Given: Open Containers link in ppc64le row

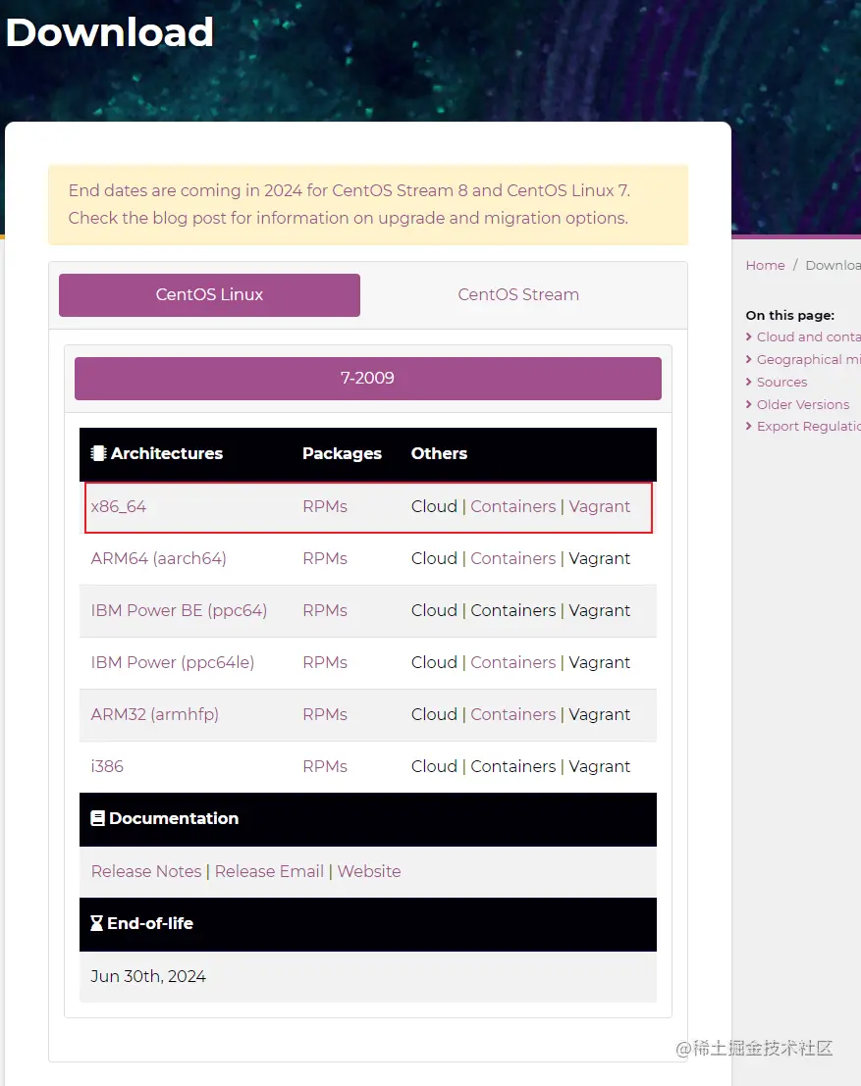Looking at the screenshot, I should [513, 663].
